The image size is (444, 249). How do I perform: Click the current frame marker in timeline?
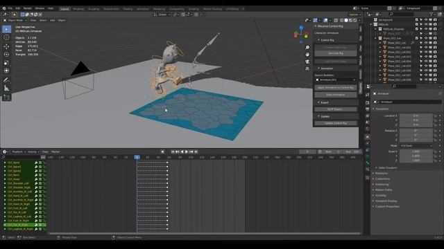coord(137,157)
